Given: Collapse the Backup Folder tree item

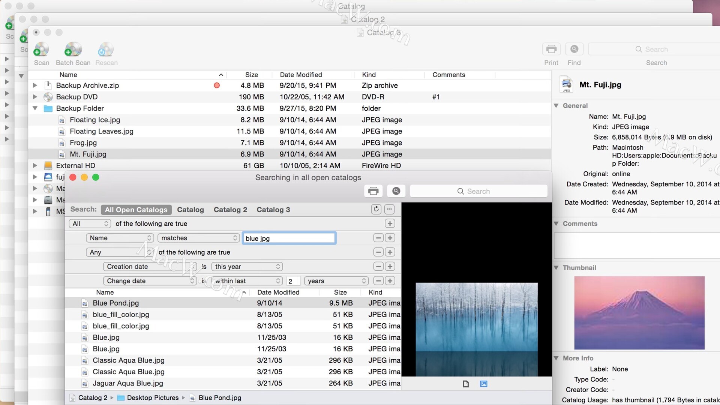Looking at the screenshot, I should click(x=35, y=108).
